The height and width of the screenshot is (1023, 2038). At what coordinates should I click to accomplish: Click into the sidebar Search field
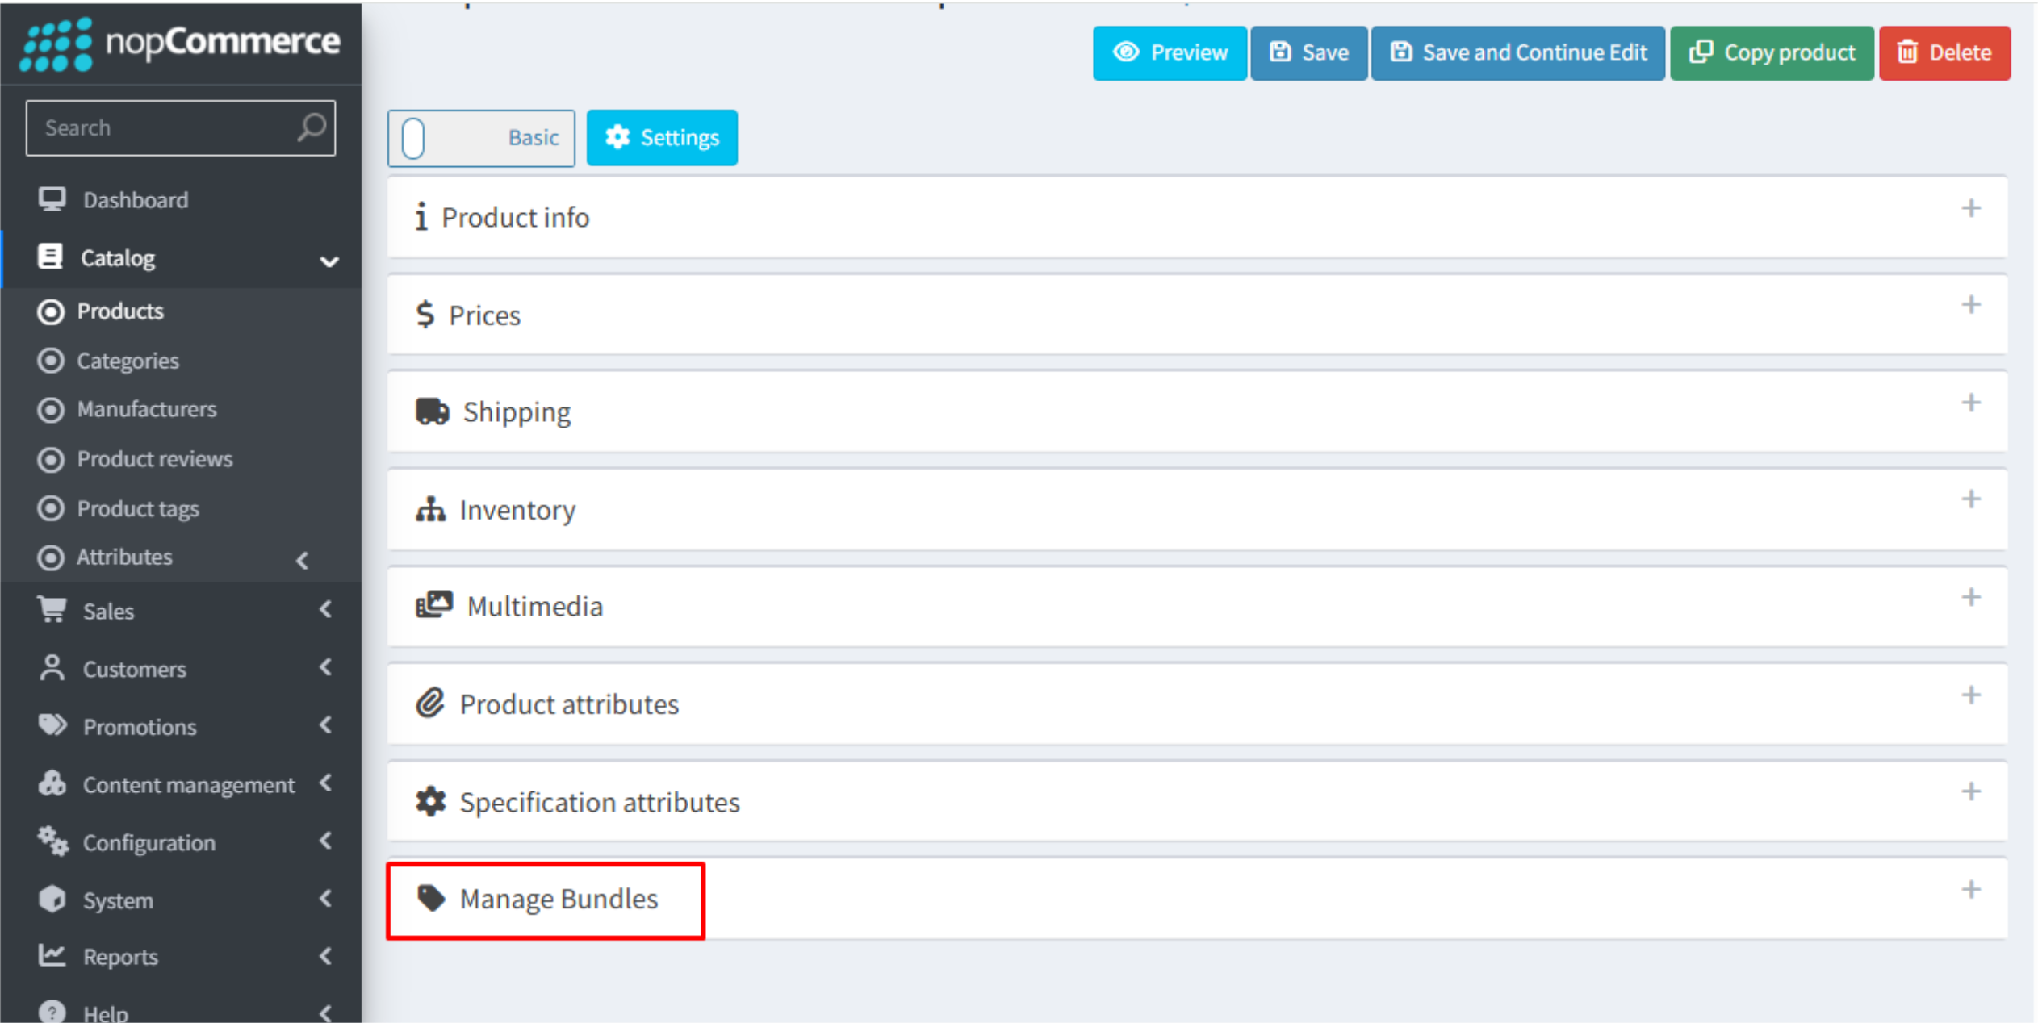click(161, 127)
